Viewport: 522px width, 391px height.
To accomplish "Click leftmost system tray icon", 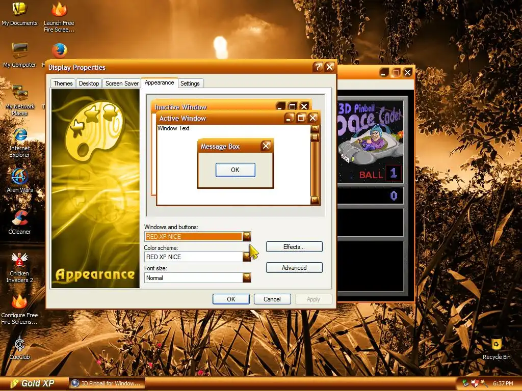I will pyautogui.click(x=465, y=383).
